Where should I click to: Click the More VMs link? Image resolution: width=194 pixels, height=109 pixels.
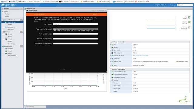[x=11, y=29]
